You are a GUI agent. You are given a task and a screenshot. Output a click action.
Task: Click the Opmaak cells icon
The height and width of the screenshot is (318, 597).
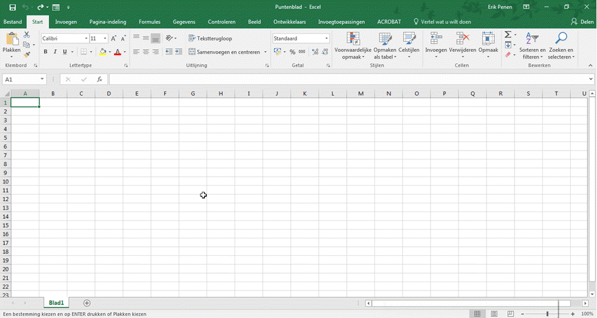pos(488,38)
